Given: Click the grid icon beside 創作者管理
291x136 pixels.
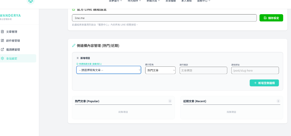Looking at the screenshot, I should [3, 41].
